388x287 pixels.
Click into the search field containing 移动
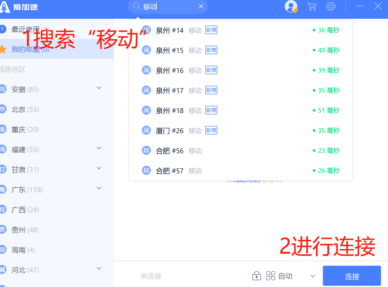[168, 7]
